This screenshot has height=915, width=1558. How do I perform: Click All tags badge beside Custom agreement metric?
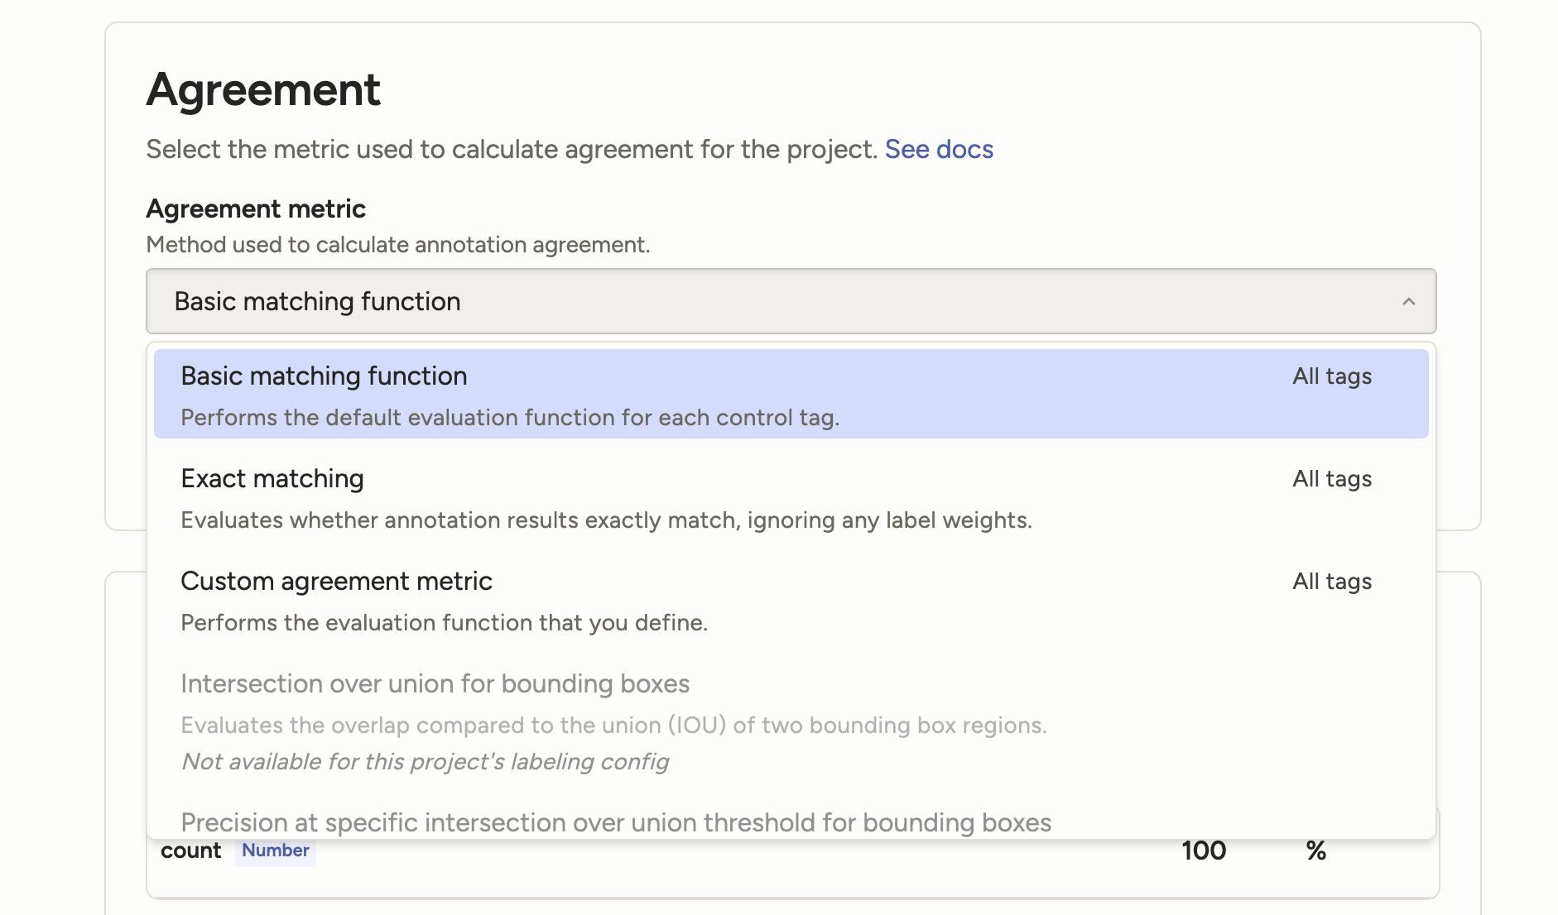click(1332, 582)
